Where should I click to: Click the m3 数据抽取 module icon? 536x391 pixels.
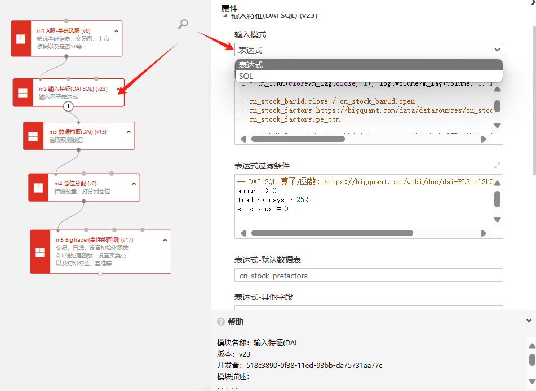click(33, 136)
